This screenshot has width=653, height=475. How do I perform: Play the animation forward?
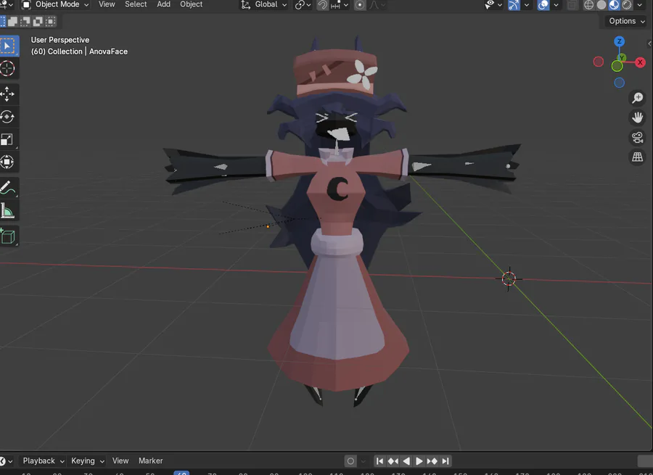pyautogui.click(x=419, y=460)
